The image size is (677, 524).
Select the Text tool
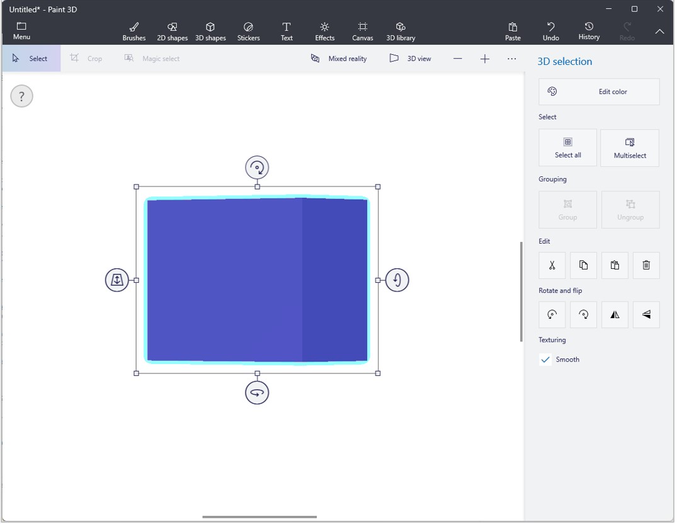[x=287, y=30]
